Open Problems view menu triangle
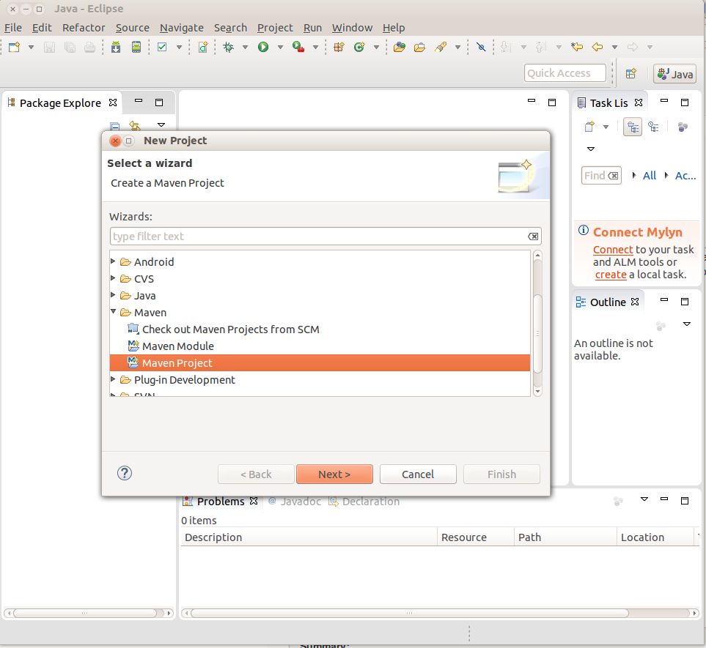The height and width of the screenshot is (648, 706). [644, 499]
